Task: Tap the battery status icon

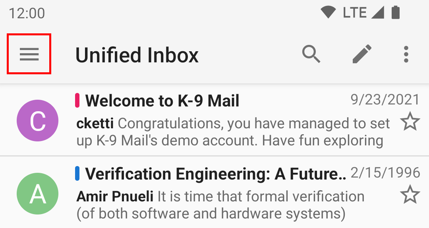Action: (x=396, y=13)
